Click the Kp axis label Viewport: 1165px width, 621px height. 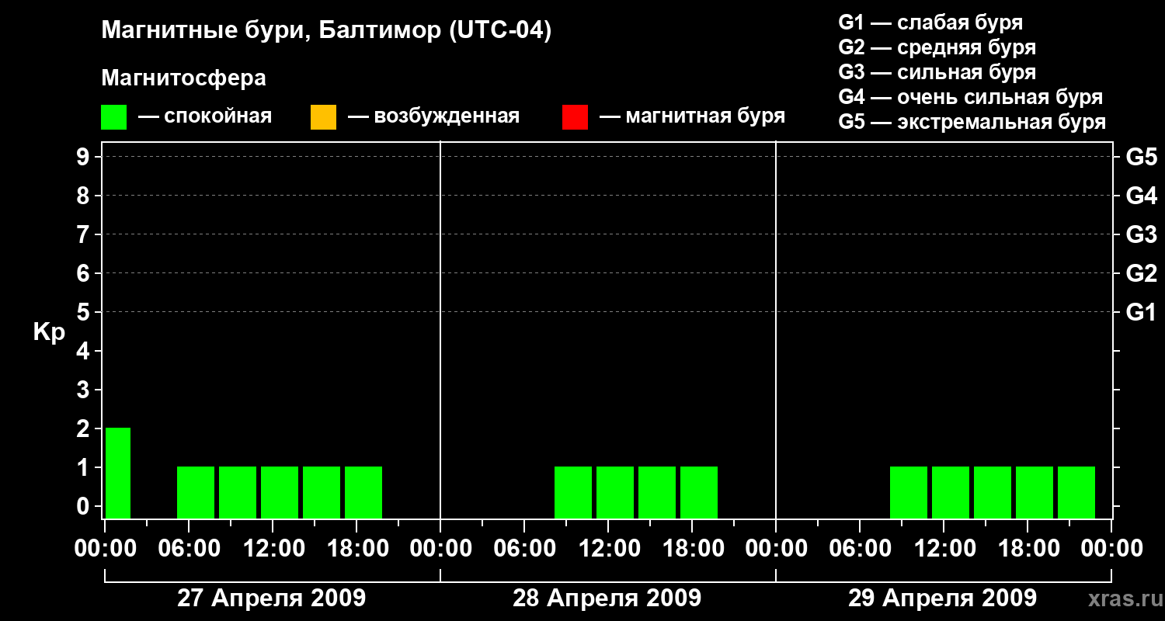(x=49, y=333)
